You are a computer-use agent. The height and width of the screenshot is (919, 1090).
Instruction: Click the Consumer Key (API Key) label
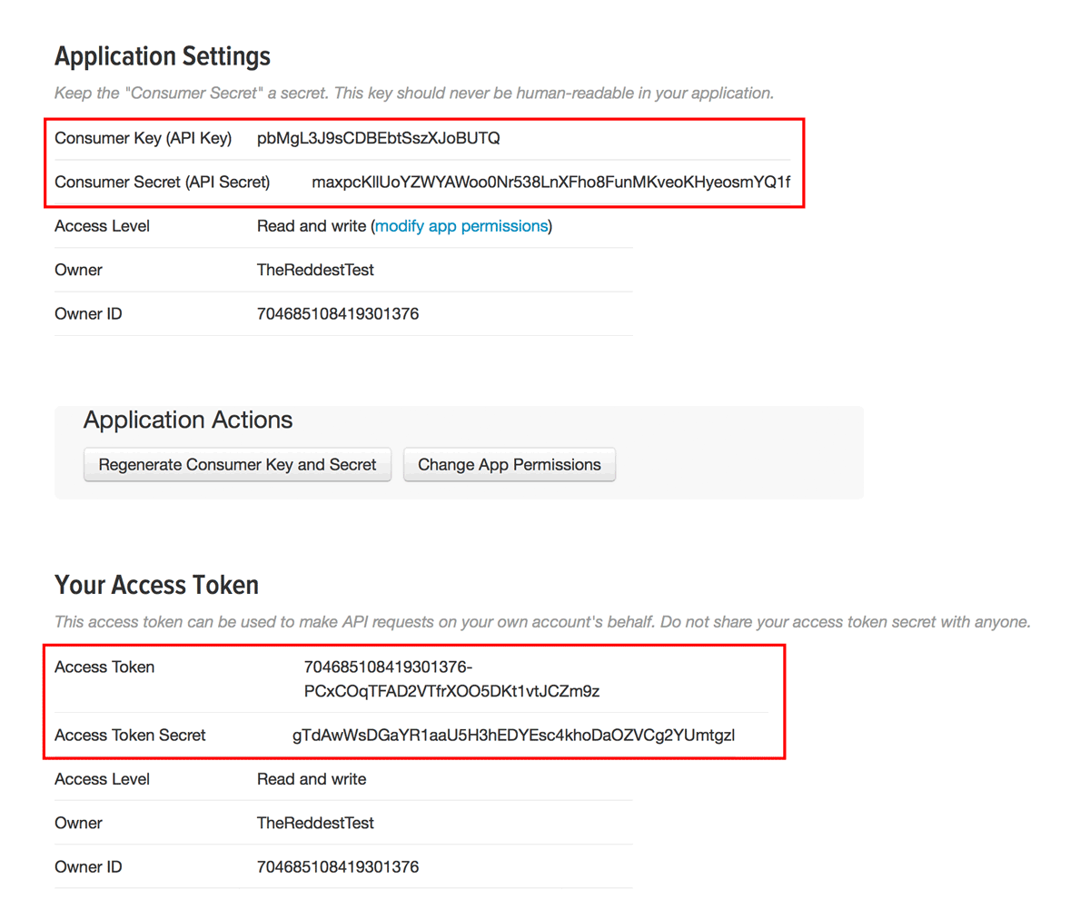pyautogui.click(x=143, y=138)
